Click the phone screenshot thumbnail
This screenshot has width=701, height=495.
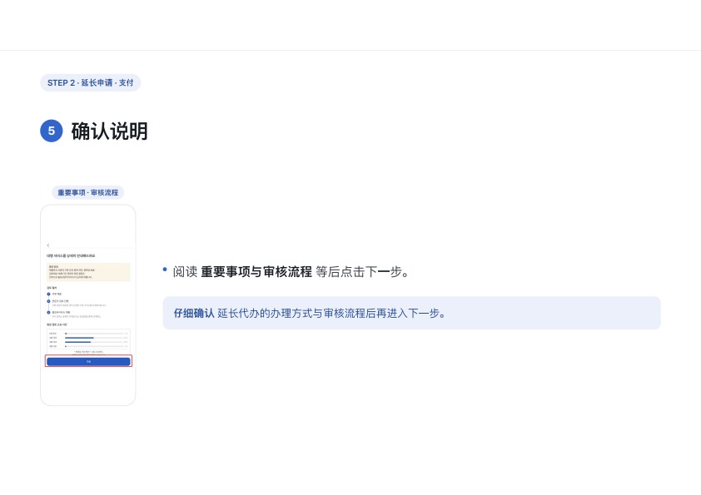coord(88,305)
